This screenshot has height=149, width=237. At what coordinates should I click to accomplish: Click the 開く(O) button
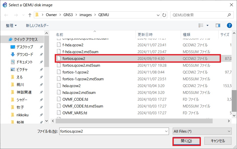pos(187,141)
